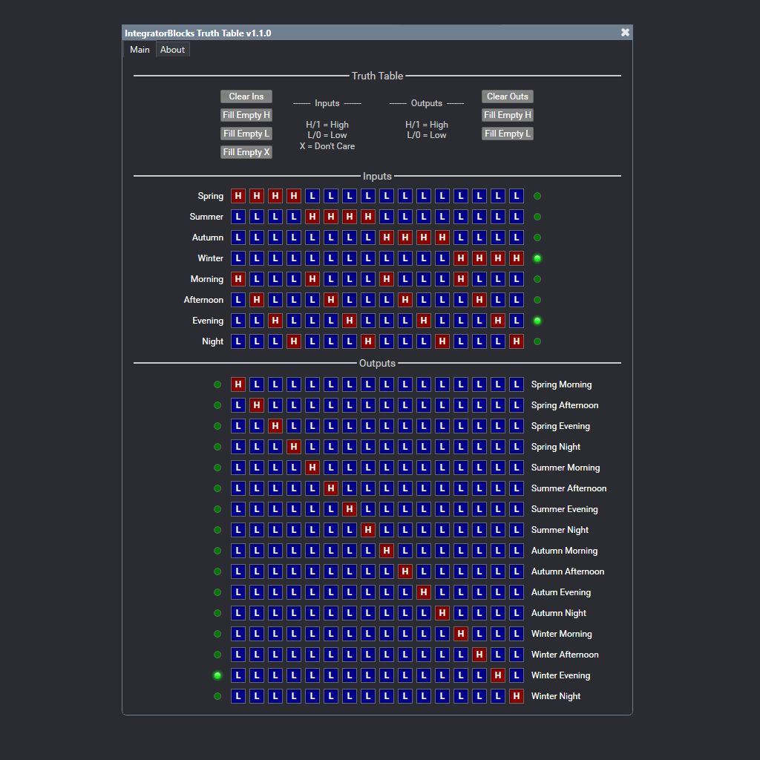
Task: Toggle the first Spring input cell to L
Action: click(x=238, y=196)
